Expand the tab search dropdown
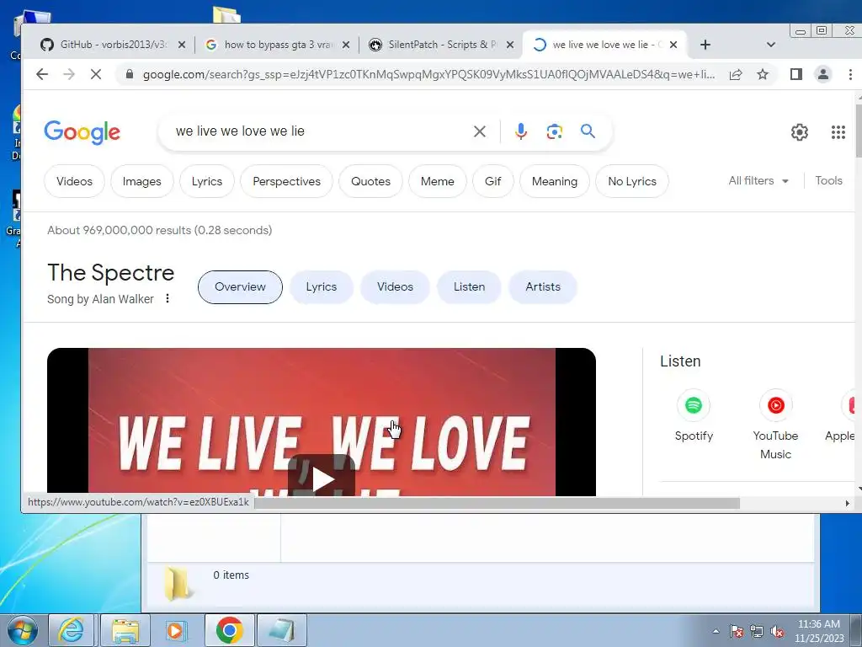This screenshot has height=647, width=862. [x=771, y=45]
